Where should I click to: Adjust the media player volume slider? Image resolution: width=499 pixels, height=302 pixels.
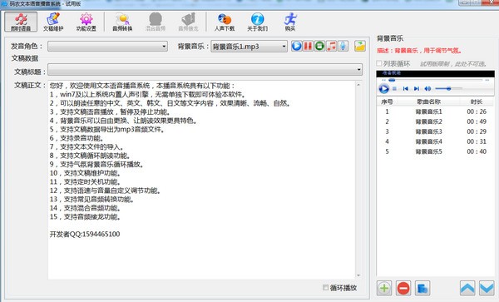point(449,88)
